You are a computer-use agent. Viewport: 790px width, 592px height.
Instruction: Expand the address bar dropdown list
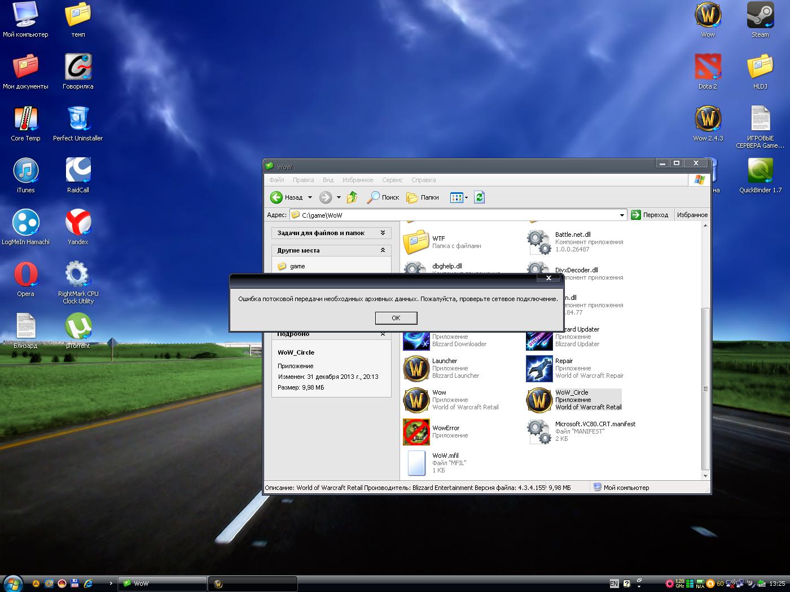(x=622, y=215)
